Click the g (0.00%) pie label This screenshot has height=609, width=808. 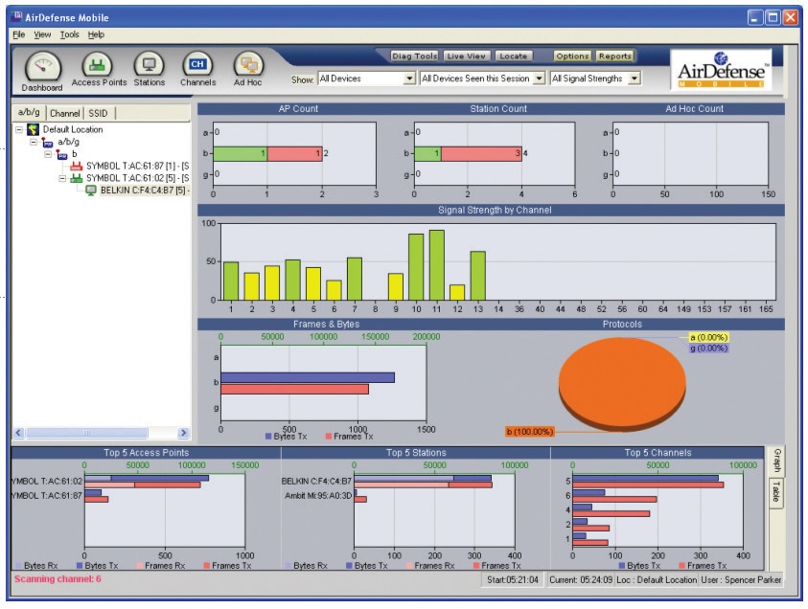(708, 349)
